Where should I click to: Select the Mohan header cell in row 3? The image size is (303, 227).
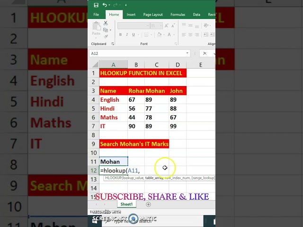[x=157, y=91]
